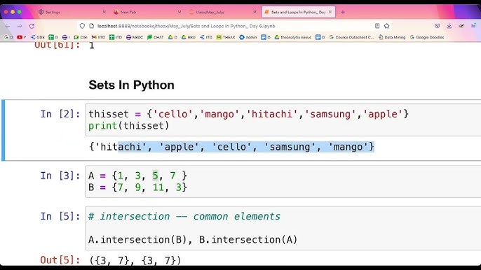
Task: Open the theanalytix nexus bookmark
Action: 293,37
